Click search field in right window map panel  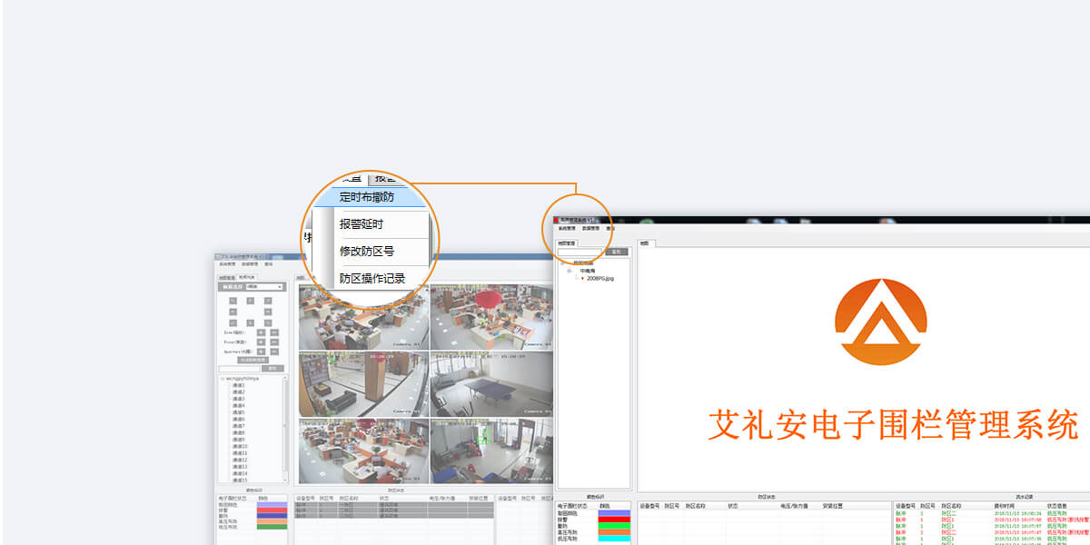pos(580,252)
